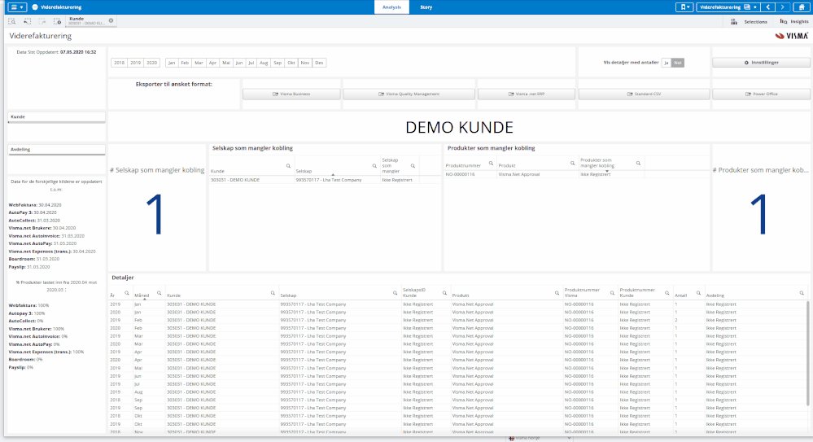Select year 2020 filter
This screenshot has width=813, height=442.
[x=152, y=63]
